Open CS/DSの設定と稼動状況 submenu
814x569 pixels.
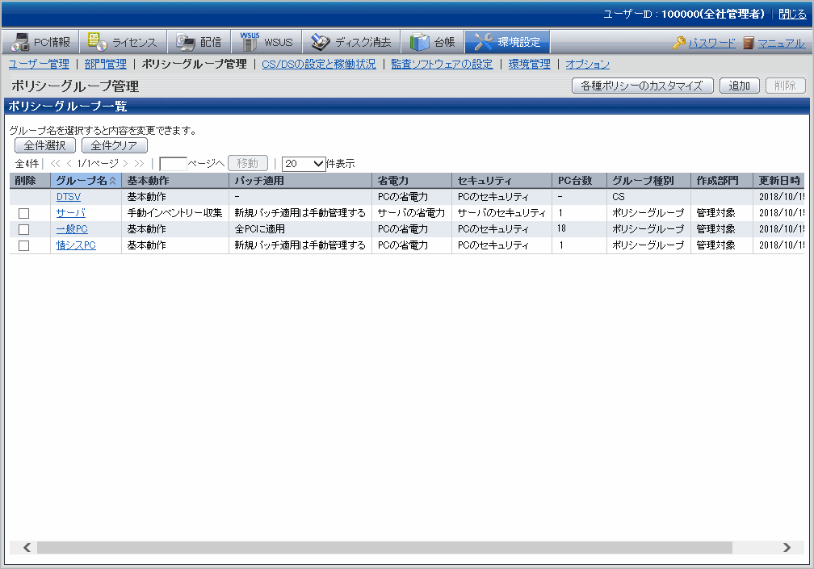click(319, 64)
